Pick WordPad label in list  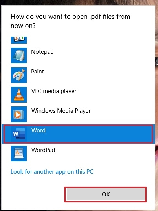(x=43, y=150)
